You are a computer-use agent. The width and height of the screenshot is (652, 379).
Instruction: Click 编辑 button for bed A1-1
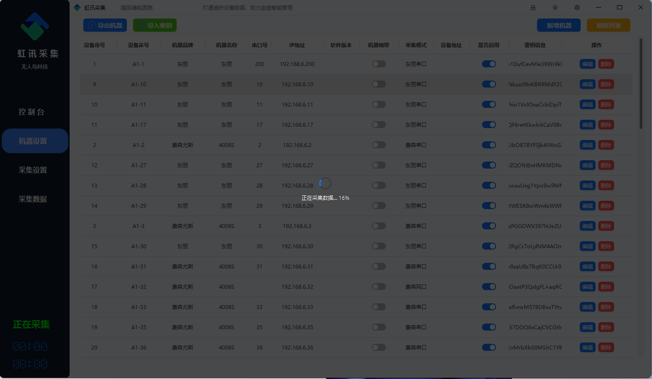point(588,64)
